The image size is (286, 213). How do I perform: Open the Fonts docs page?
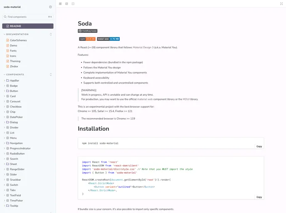13,51
